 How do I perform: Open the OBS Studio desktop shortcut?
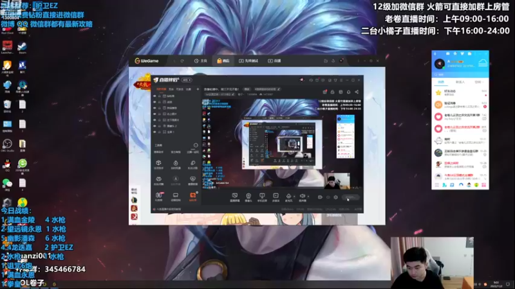point(7,146)
